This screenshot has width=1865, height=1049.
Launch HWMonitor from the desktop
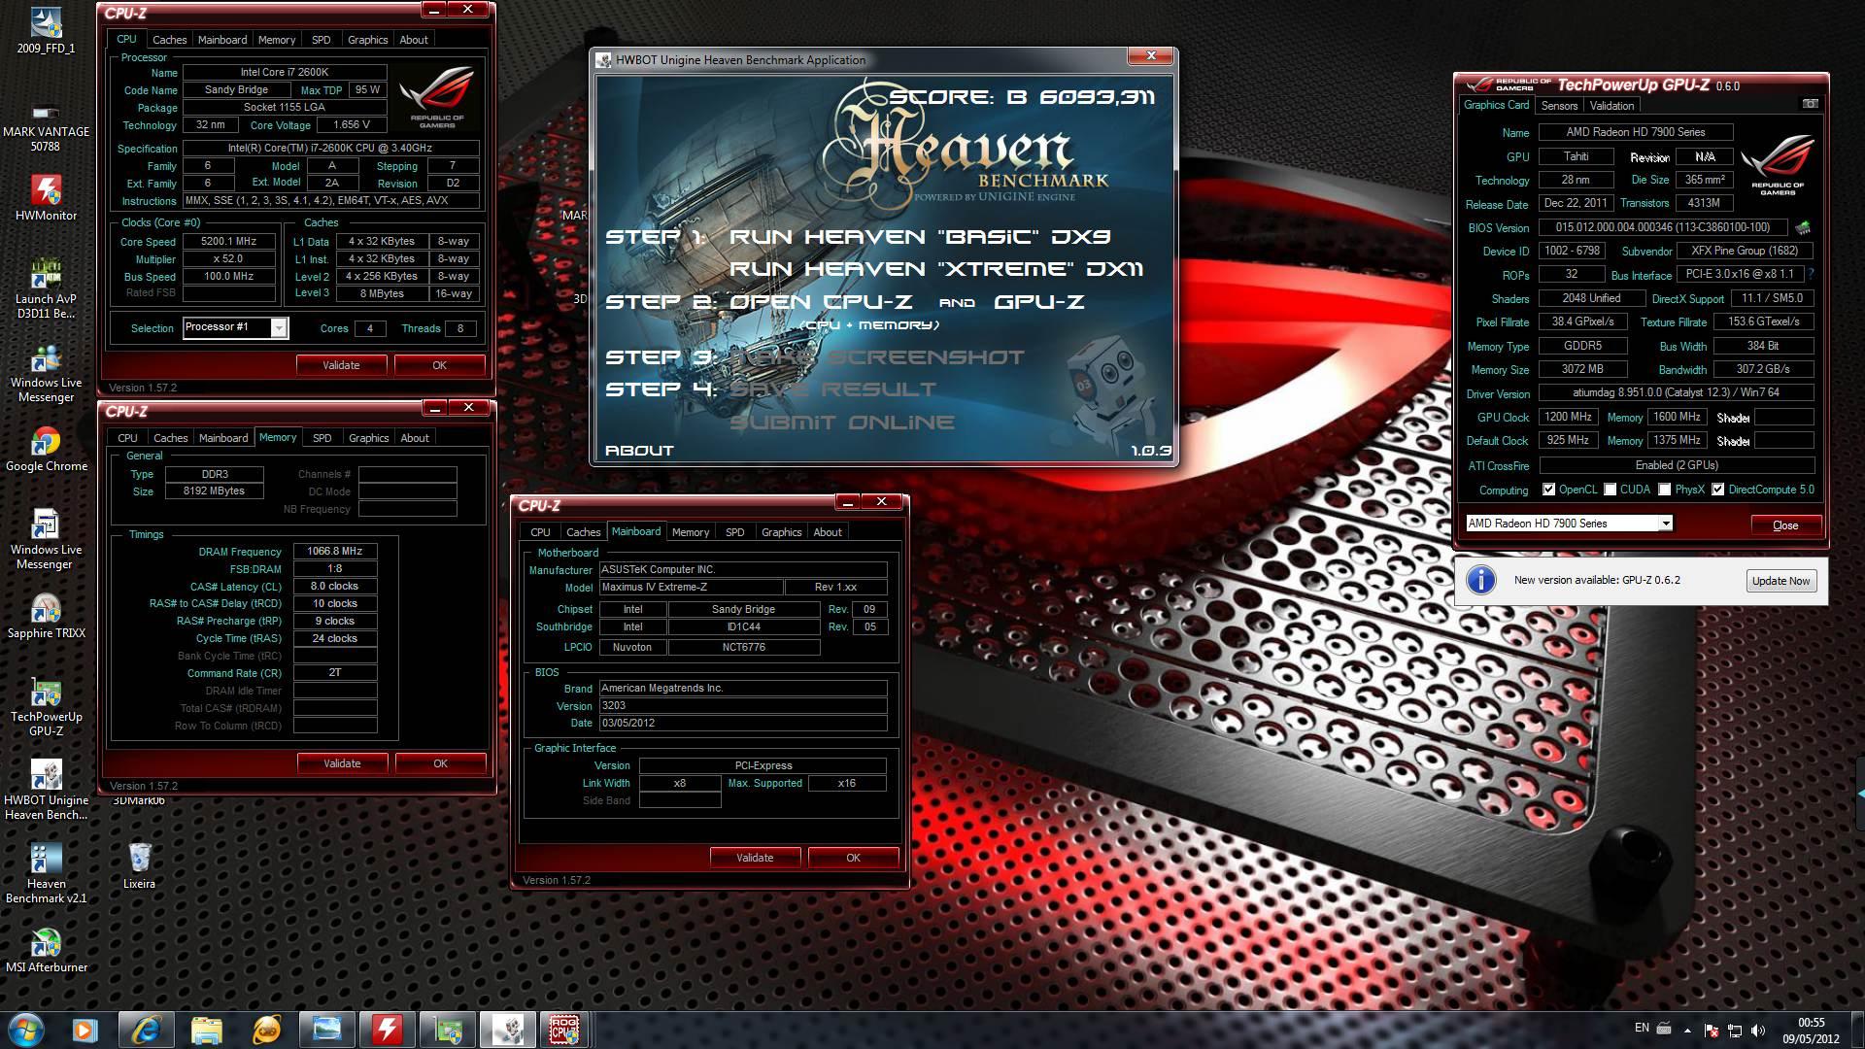click(x=46, y=197)
